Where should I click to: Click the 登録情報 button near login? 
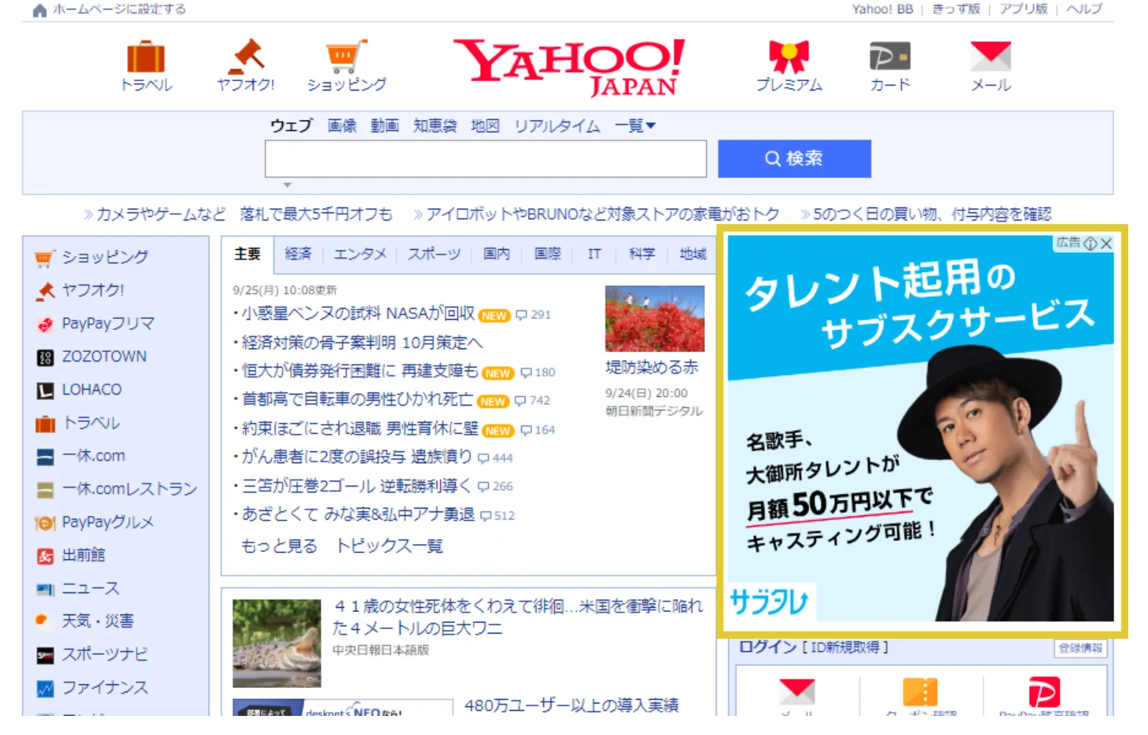pyautogui.click(x=1080, y=648)
